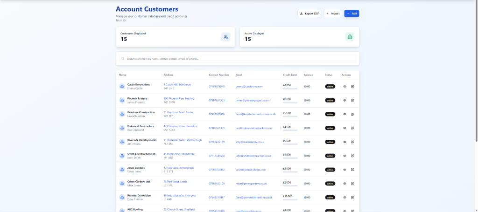
Task: Click the people icon on Customers Displayed card
Action: pyautogui.click(x=226, y=37)
